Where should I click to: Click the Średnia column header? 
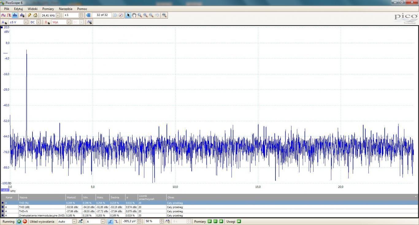tap(117, 197)
